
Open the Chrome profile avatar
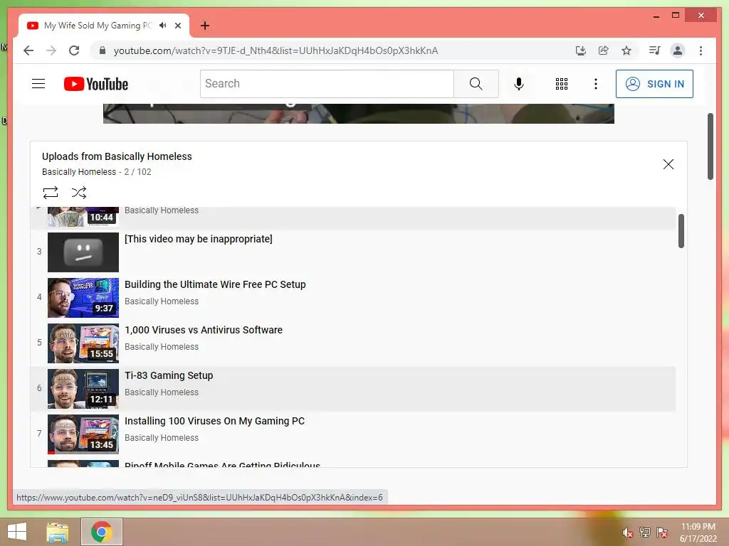pos(678,50)
